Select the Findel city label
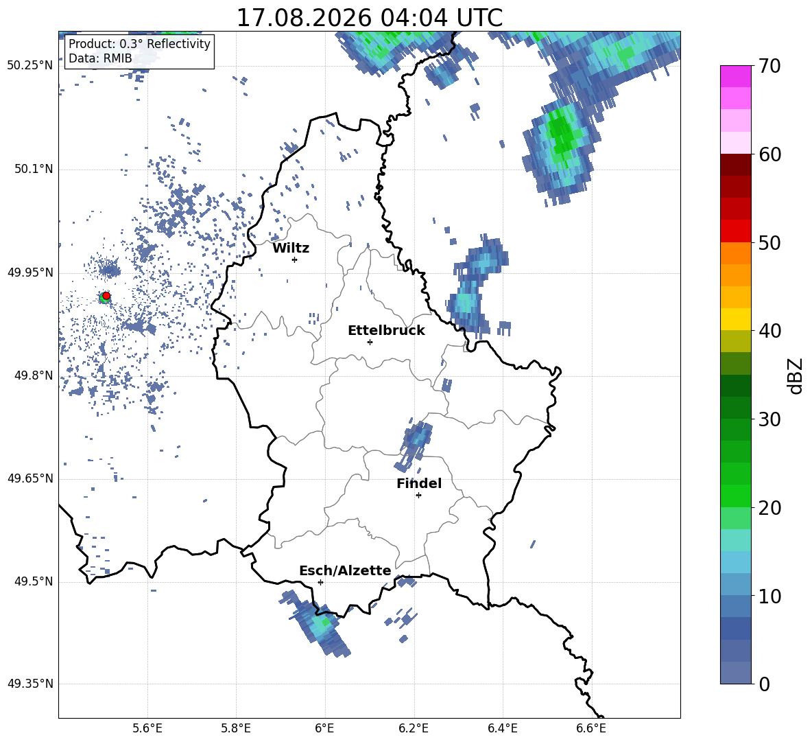The image size is (812, 742). 419,483
